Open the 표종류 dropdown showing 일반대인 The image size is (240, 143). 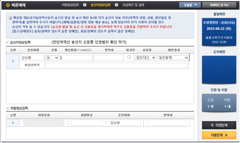[145, 58]
